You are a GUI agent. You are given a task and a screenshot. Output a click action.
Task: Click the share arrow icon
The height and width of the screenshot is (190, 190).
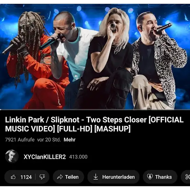[60, 177]
